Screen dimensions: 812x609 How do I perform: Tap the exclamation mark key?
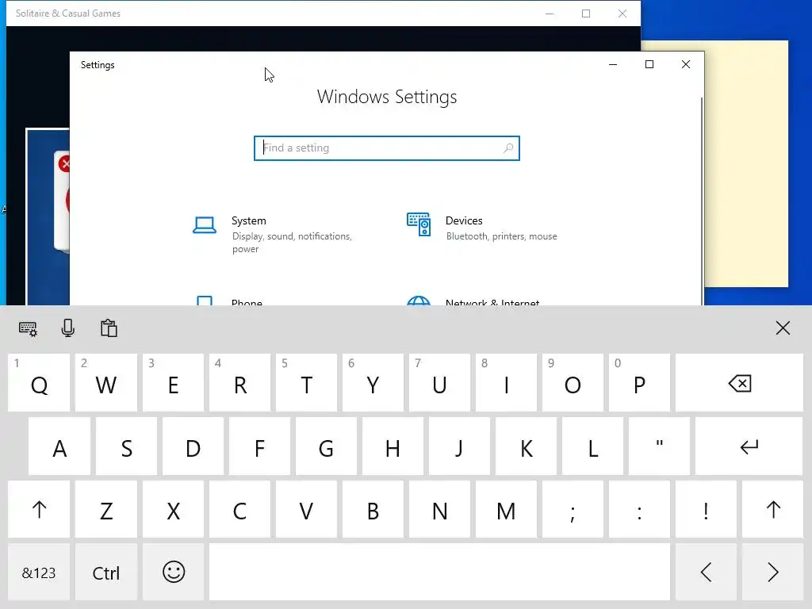coord(706,510)
